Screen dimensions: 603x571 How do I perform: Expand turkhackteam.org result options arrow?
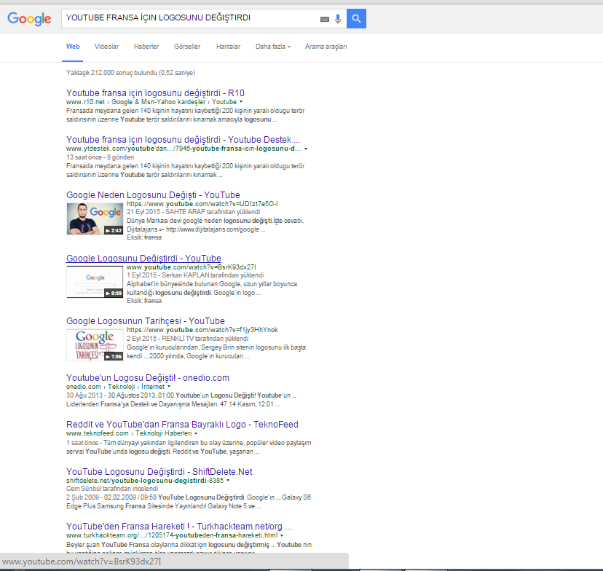pyautogui.click(x=282, y=535)
